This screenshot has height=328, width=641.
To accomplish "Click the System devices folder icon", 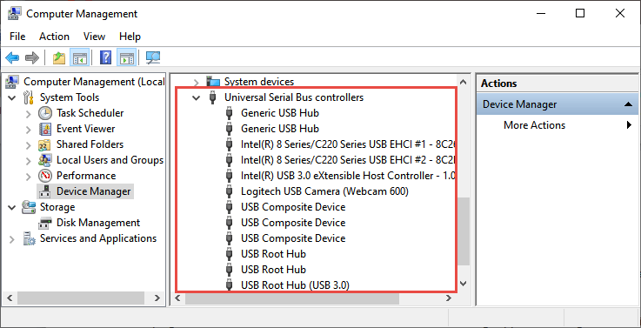I will pyautogui.click(x=212, y=81).
